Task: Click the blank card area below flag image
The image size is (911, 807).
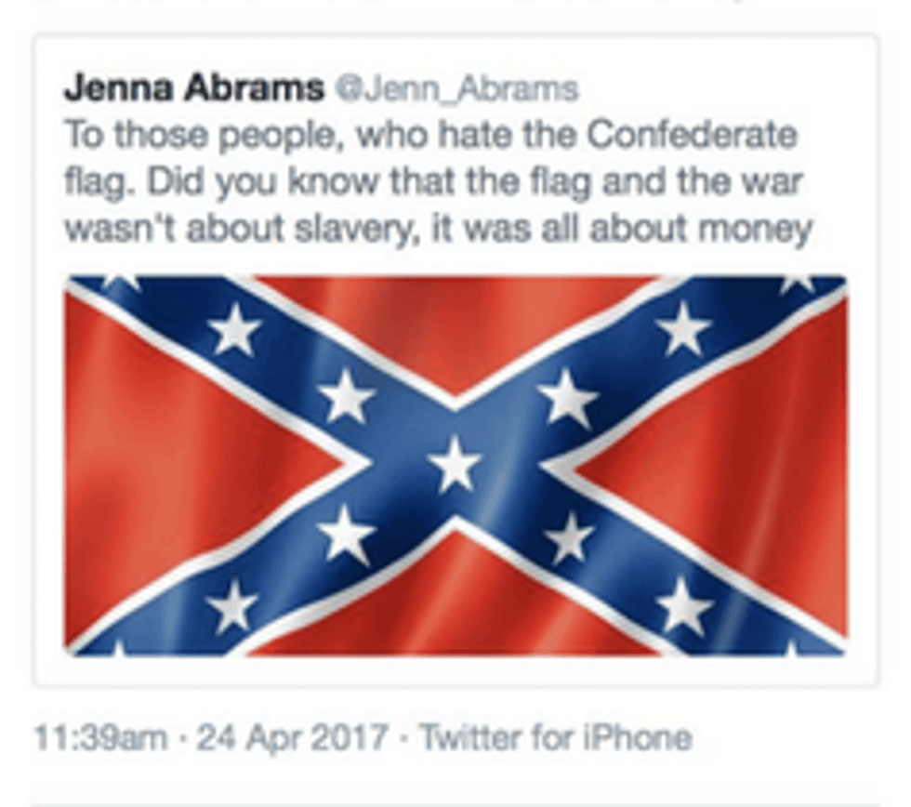Action: coord(455,671)
